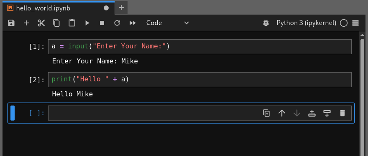Click the output text 'Hello Mike'

72,94
